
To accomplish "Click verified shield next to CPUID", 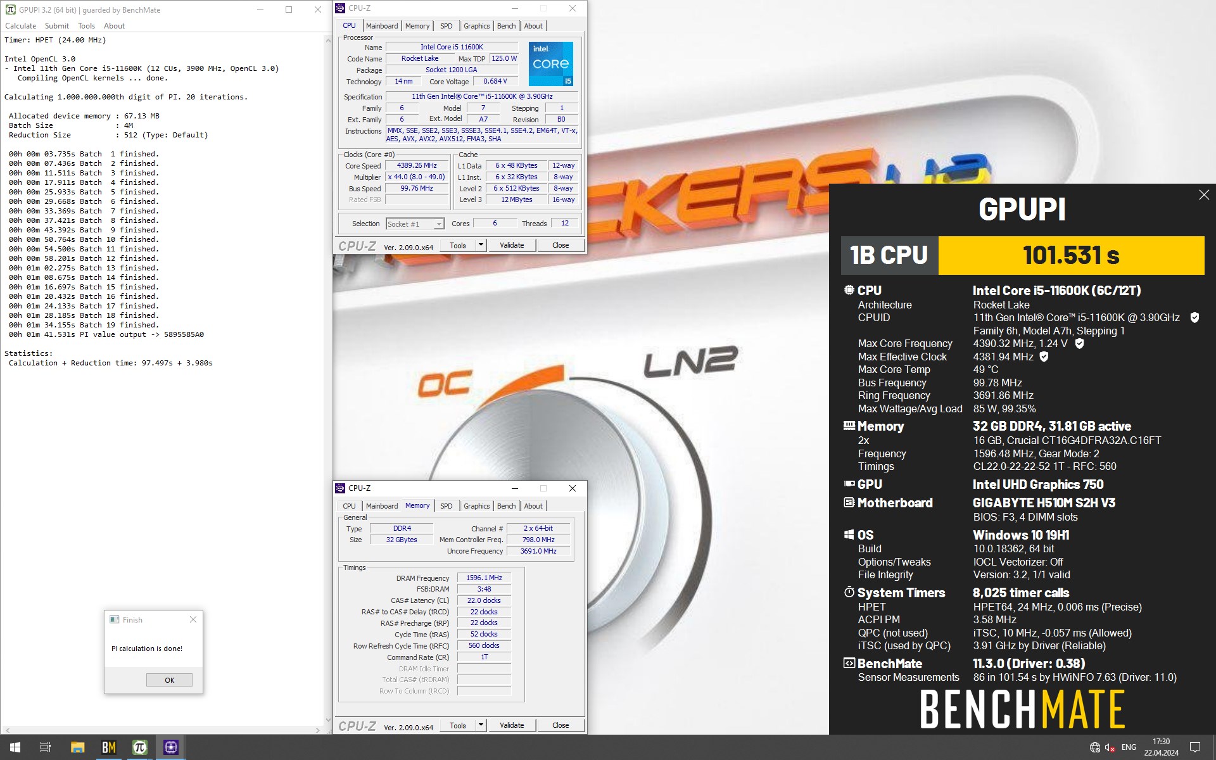I will click(x=1194, y=317).
